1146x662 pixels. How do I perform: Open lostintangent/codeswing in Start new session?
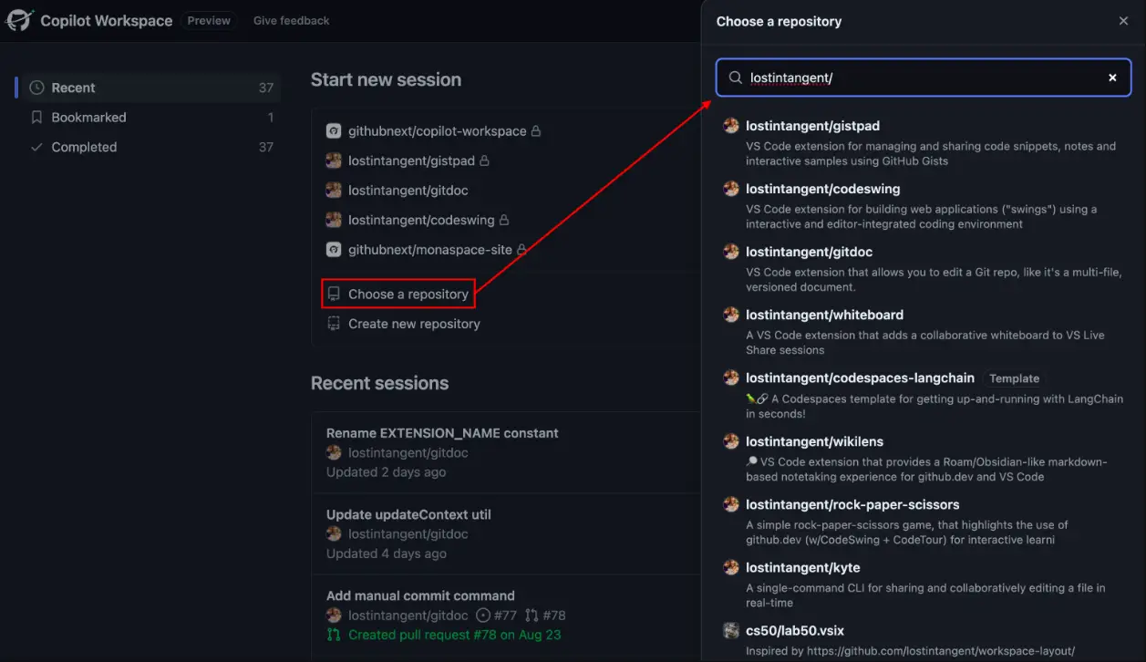click(421, 220)
